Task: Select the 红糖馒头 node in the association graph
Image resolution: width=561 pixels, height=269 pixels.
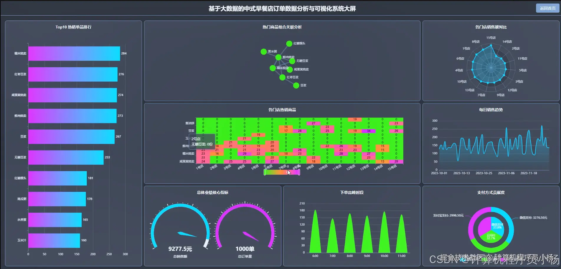Action: click(x=289, y=44)
